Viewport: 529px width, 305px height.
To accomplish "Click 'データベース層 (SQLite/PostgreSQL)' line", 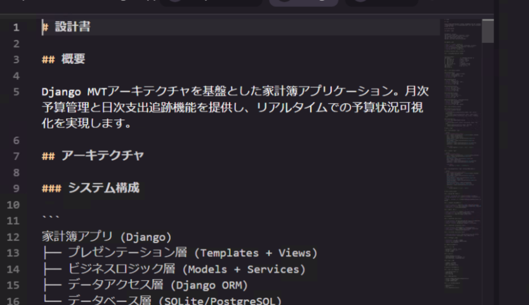I will [162, 299].
